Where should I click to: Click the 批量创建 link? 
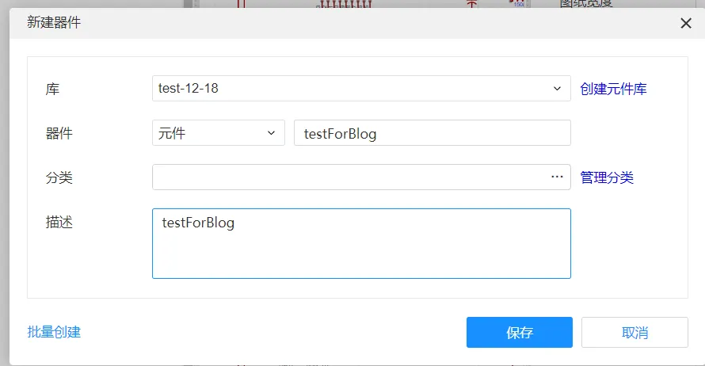click(54, 332)
